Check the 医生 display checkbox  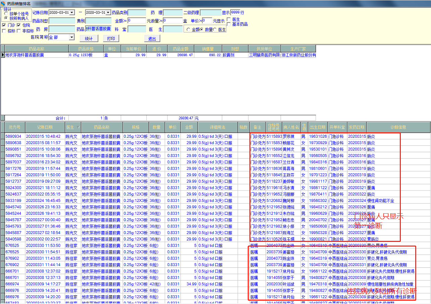coord(229,19)
